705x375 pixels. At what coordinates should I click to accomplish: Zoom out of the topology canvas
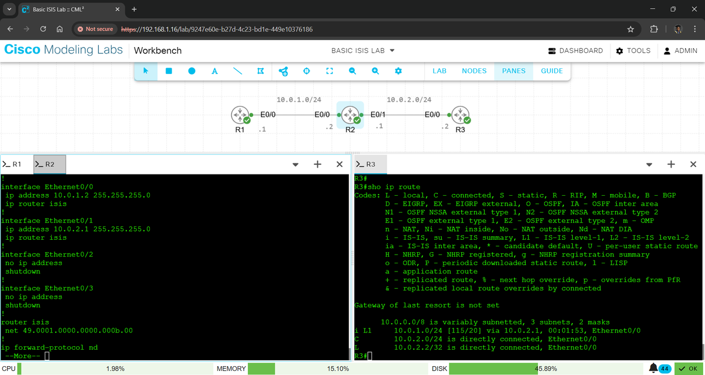coord(352,71)
